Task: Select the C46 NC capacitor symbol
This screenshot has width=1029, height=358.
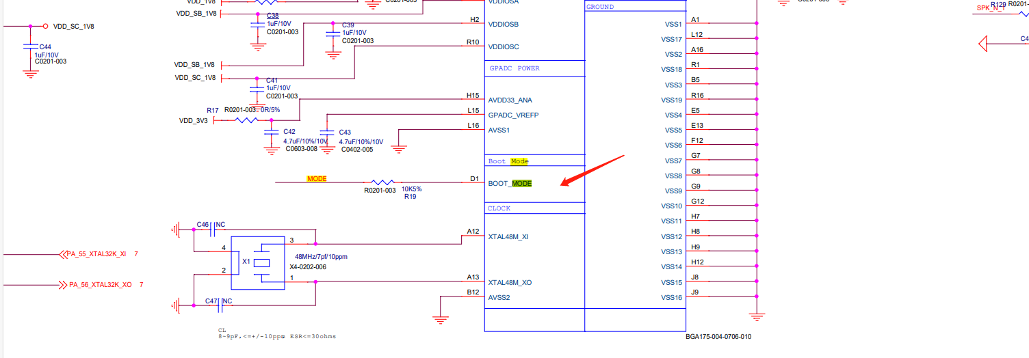Action: click(x=213, y=230)
